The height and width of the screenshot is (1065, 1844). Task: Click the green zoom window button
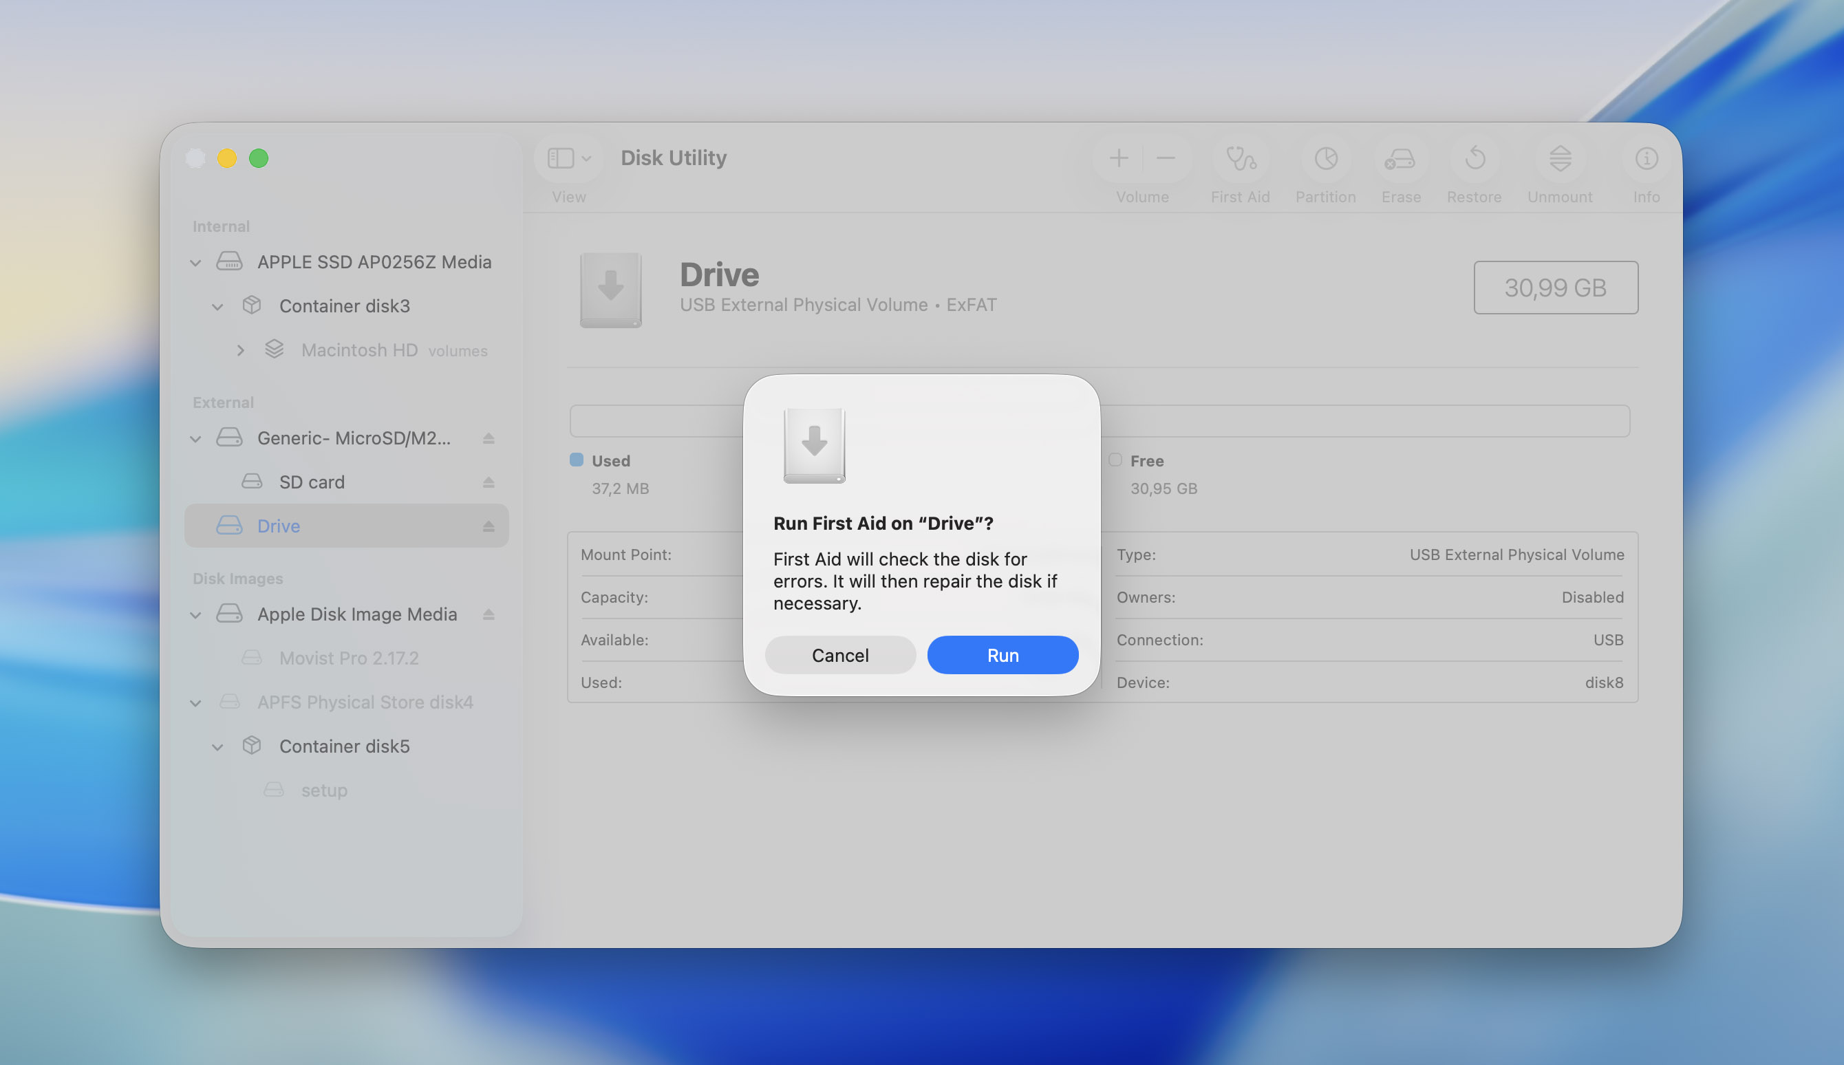[258, 158]
